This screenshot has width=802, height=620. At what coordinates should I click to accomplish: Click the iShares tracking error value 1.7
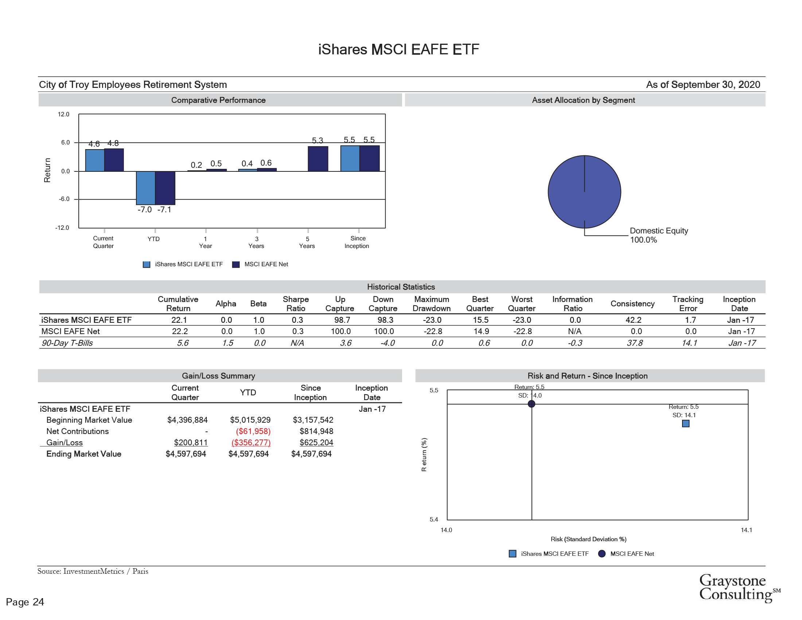(690, 320)
